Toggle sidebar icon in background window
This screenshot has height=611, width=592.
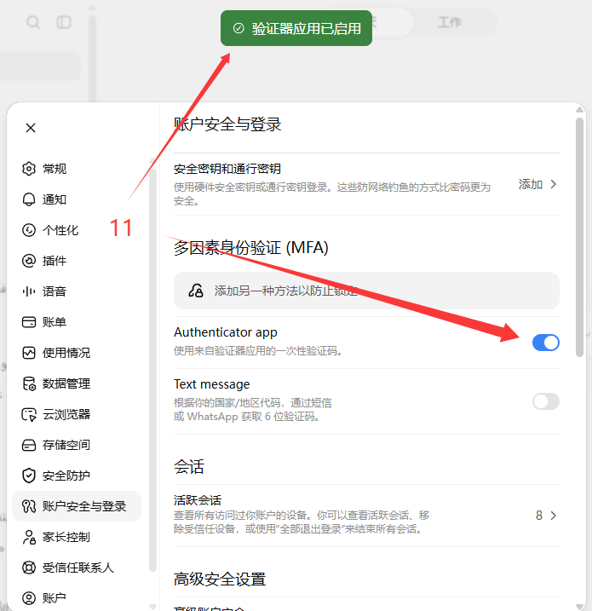pyautogui.click(x=64, y=22)
